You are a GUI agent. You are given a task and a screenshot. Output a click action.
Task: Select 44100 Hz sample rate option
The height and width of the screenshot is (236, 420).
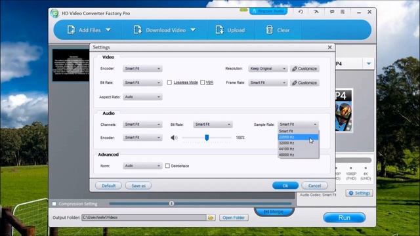pos(298,149)
